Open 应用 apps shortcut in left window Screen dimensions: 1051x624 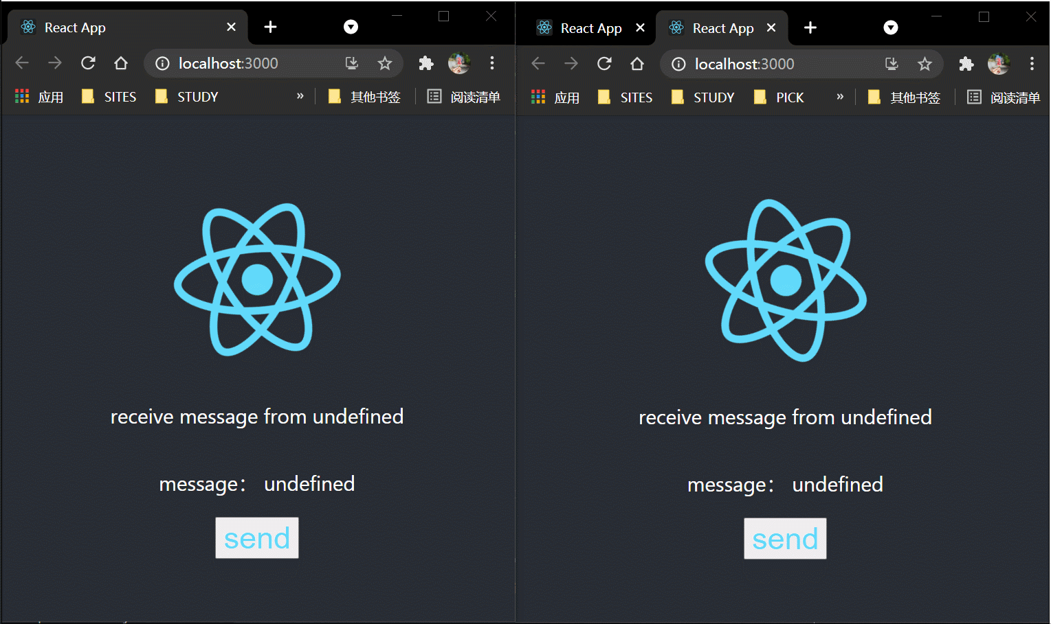[39, 97]
